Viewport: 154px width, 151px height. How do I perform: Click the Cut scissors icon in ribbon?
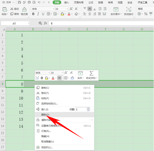[12, 9]
